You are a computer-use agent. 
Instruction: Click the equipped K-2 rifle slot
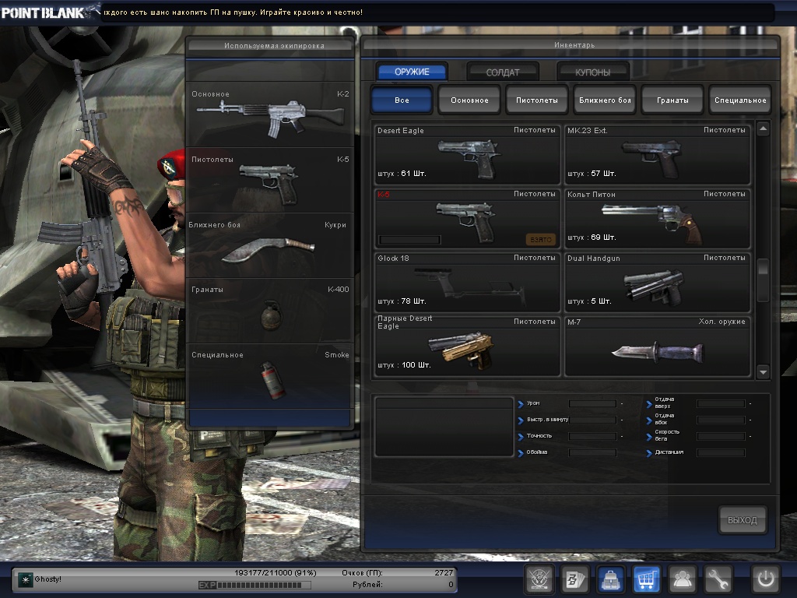click(270, 115)
